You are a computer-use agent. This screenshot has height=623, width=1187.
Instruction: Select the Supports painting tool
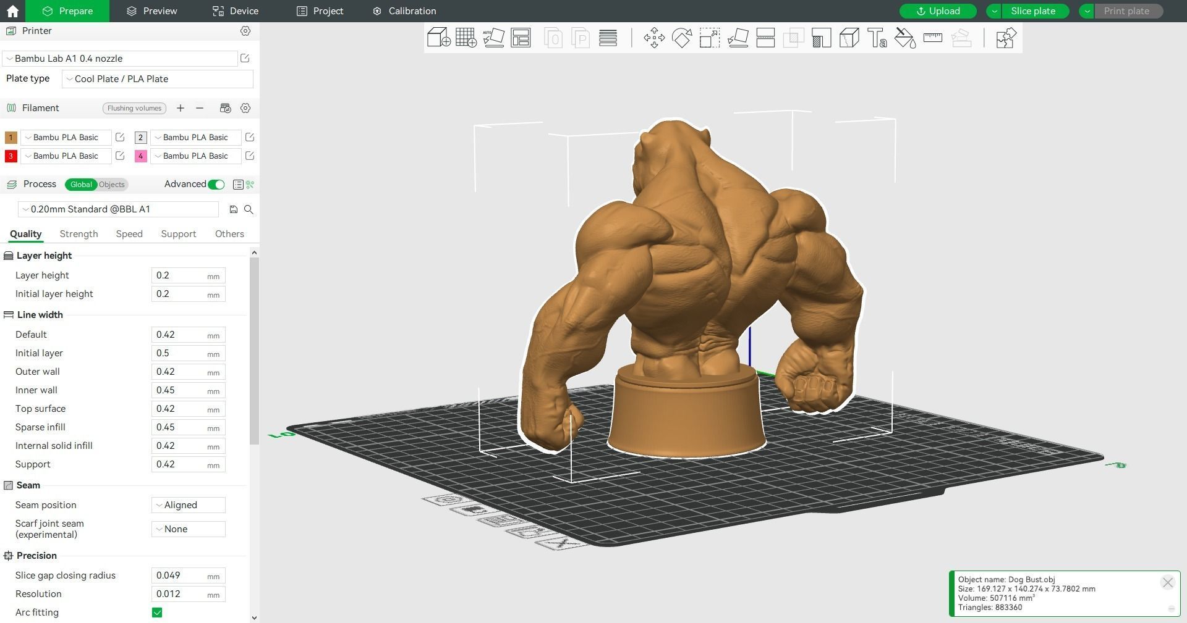[x=821, y=38]
